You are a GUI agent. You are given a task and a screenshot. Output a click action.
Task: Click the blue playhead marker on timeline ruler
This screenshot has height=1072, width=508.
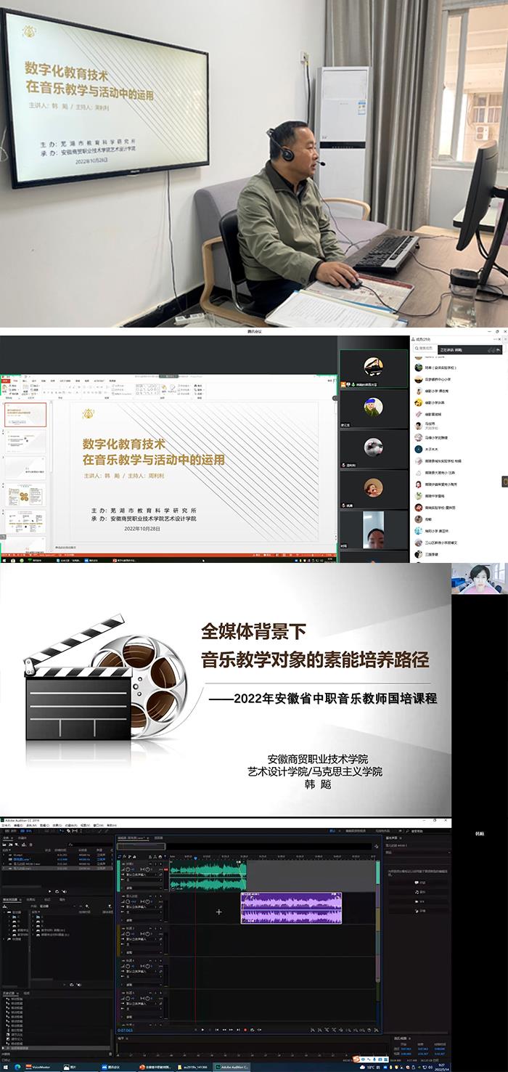tap(194, 859)
